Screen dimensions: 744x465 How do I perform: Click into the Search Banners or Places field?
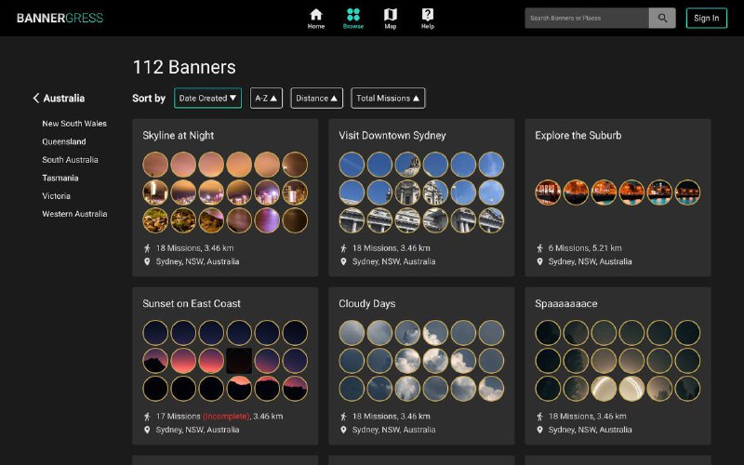pos(586,18)
